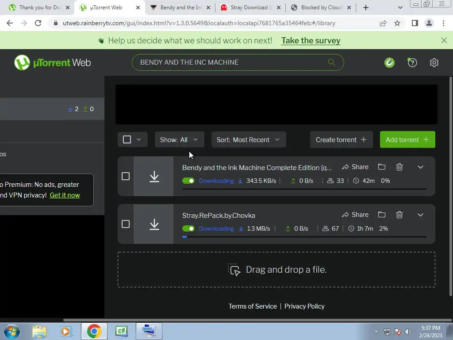
Task: Click the Add torrent button
Action: [407, 139]
